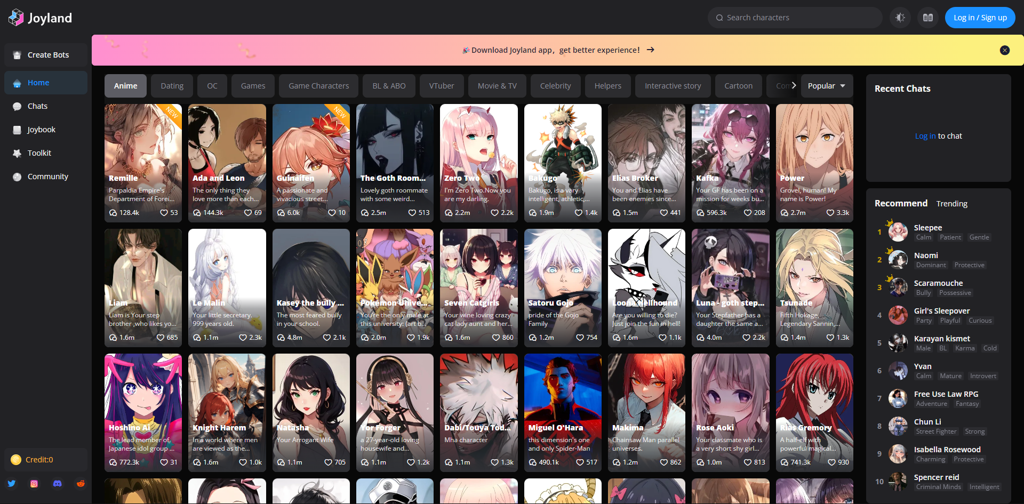Select the Dating category tab

pyautogui.click(x=172, y=86)
